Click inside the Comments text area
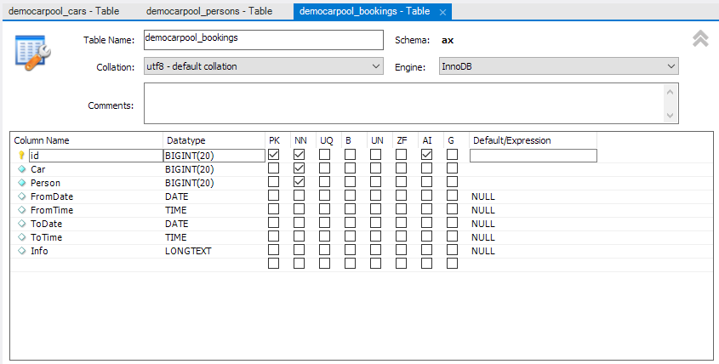Viewport: 719px width, 364px height. pyautogui.click(x=404, y=103)
